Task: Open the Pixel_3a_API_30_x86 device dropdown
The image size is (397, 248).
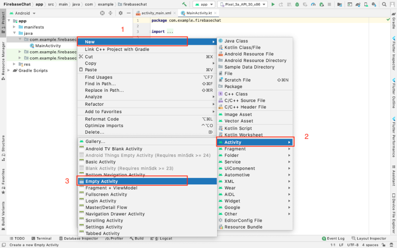Action: [x=242, y=4]
